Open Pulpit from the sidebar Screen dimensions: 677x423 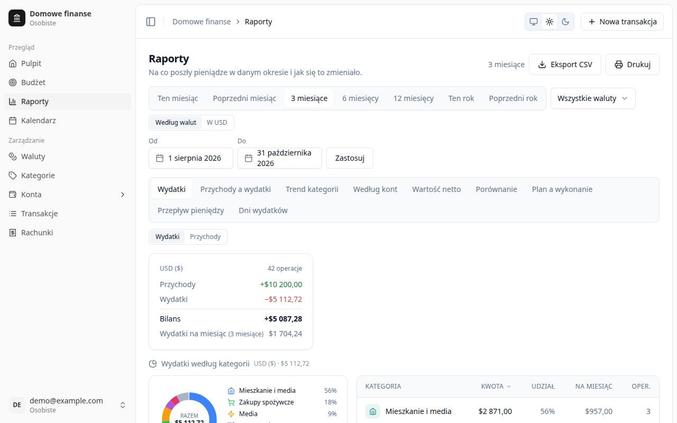(68, 63)
